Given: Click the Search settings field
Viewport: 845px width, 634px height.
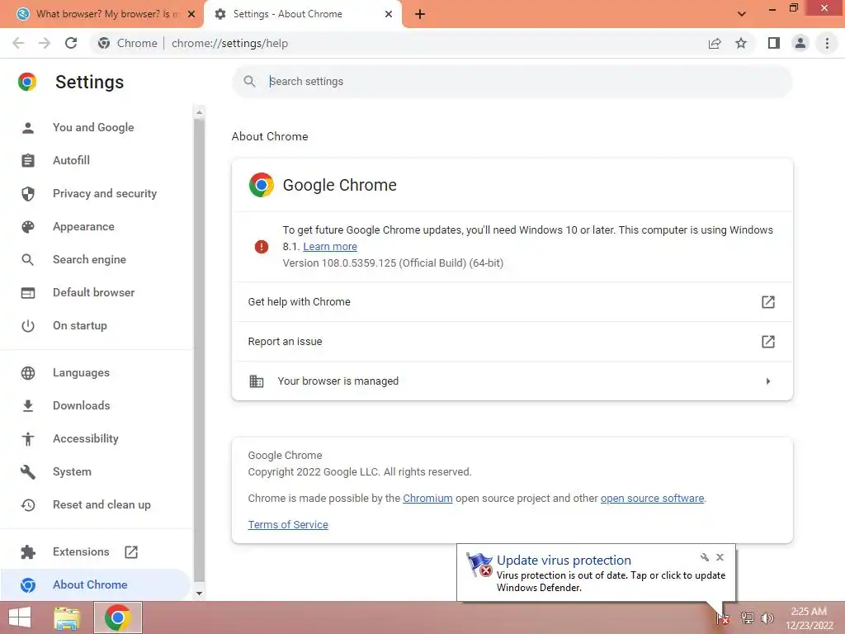Looking at the screenshot, I should 512,82.
